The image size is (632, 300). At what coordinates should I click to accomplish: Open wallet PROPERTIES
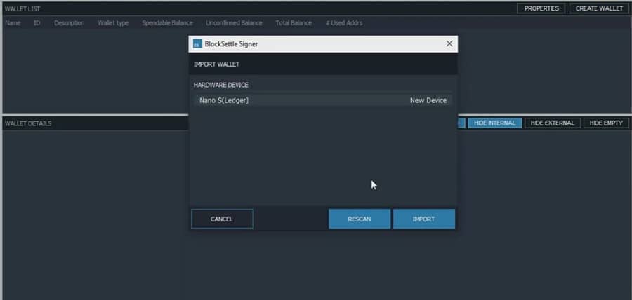pyautogui.click(x=541, y=8)
